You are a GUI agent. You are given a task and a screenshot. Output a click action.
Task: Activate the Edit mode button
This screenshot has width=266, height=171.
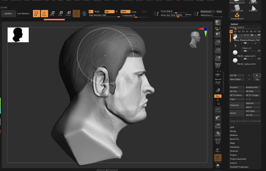click(x=36, y=14)
